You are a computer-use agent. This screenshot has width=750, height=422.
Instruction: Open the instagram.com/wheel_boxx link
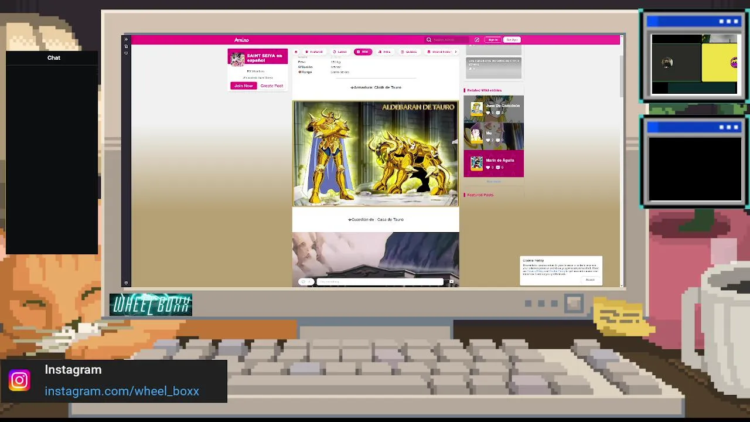(122, 391)
